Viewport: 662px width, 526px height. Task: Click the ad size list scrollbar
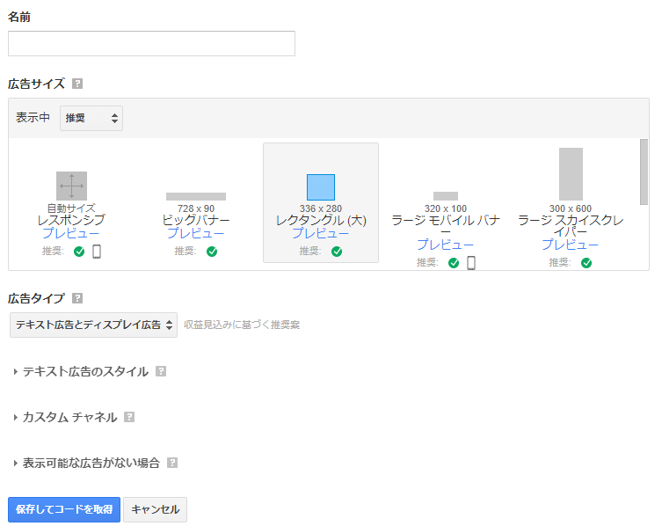(x=644, y=172)
